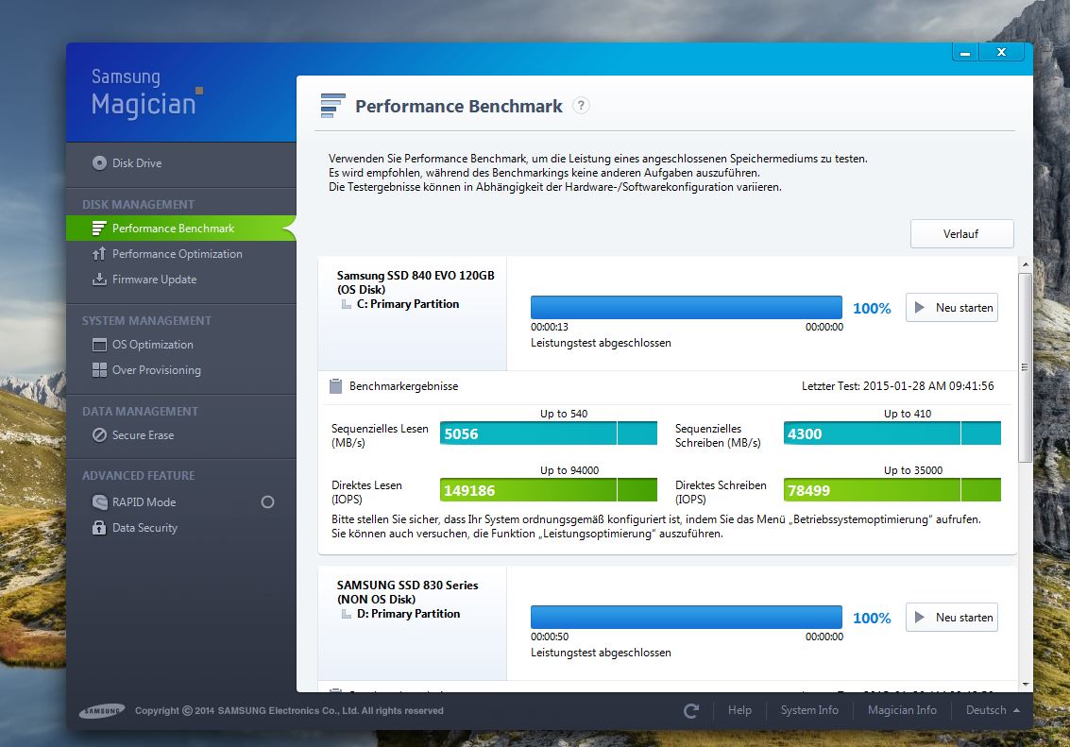Click the Data Security lock icon
Viewport: 1070px width, 747px height.
tap(99, 527)
